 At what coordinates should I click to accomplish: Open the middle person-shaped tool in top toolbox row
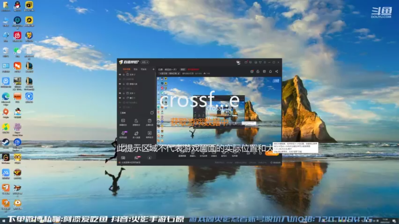136,122
